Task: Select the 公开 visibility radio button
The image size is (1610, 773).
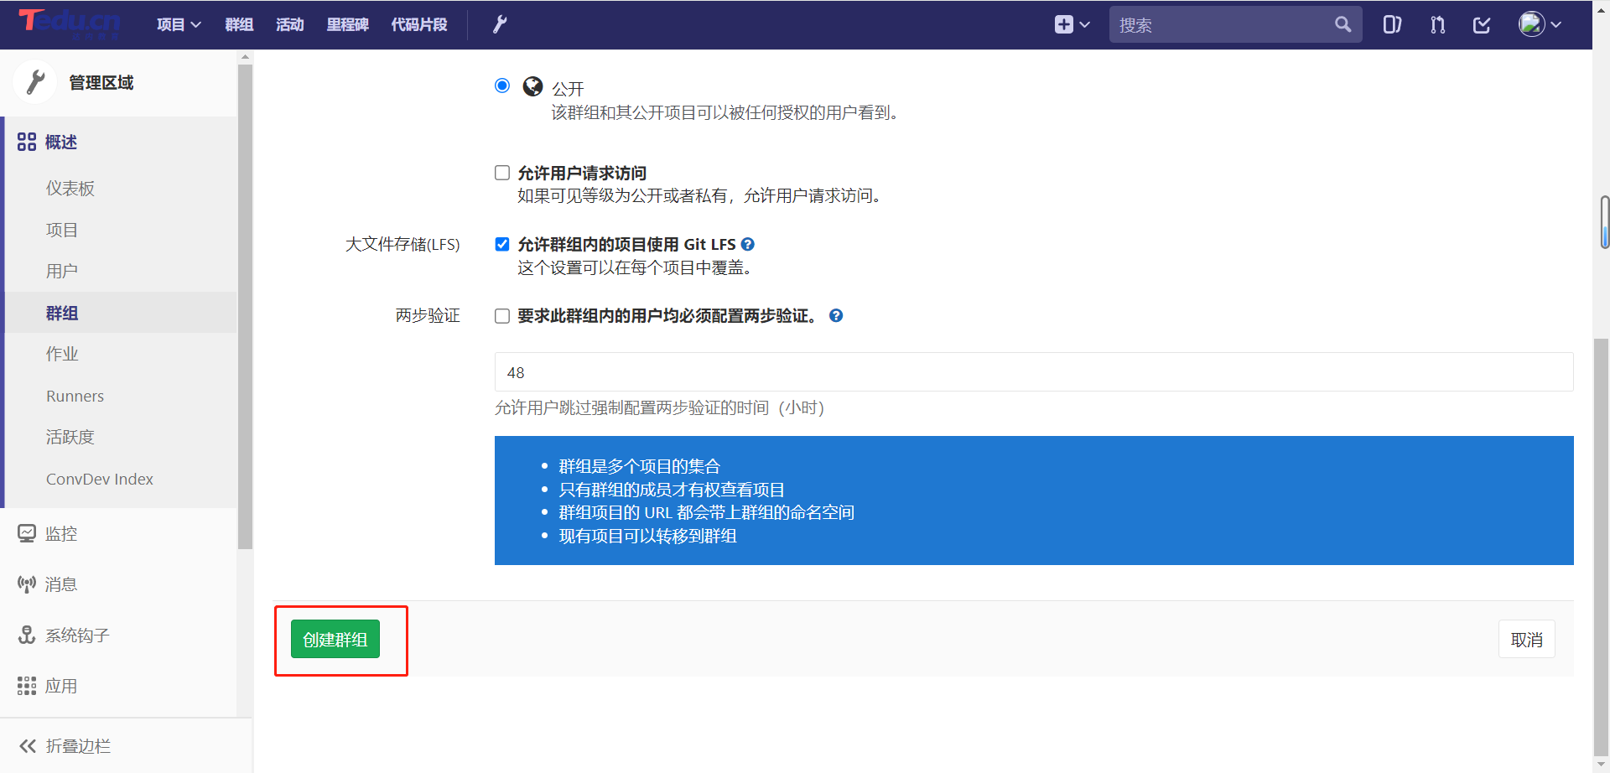Action: click(x=502, y=86)
